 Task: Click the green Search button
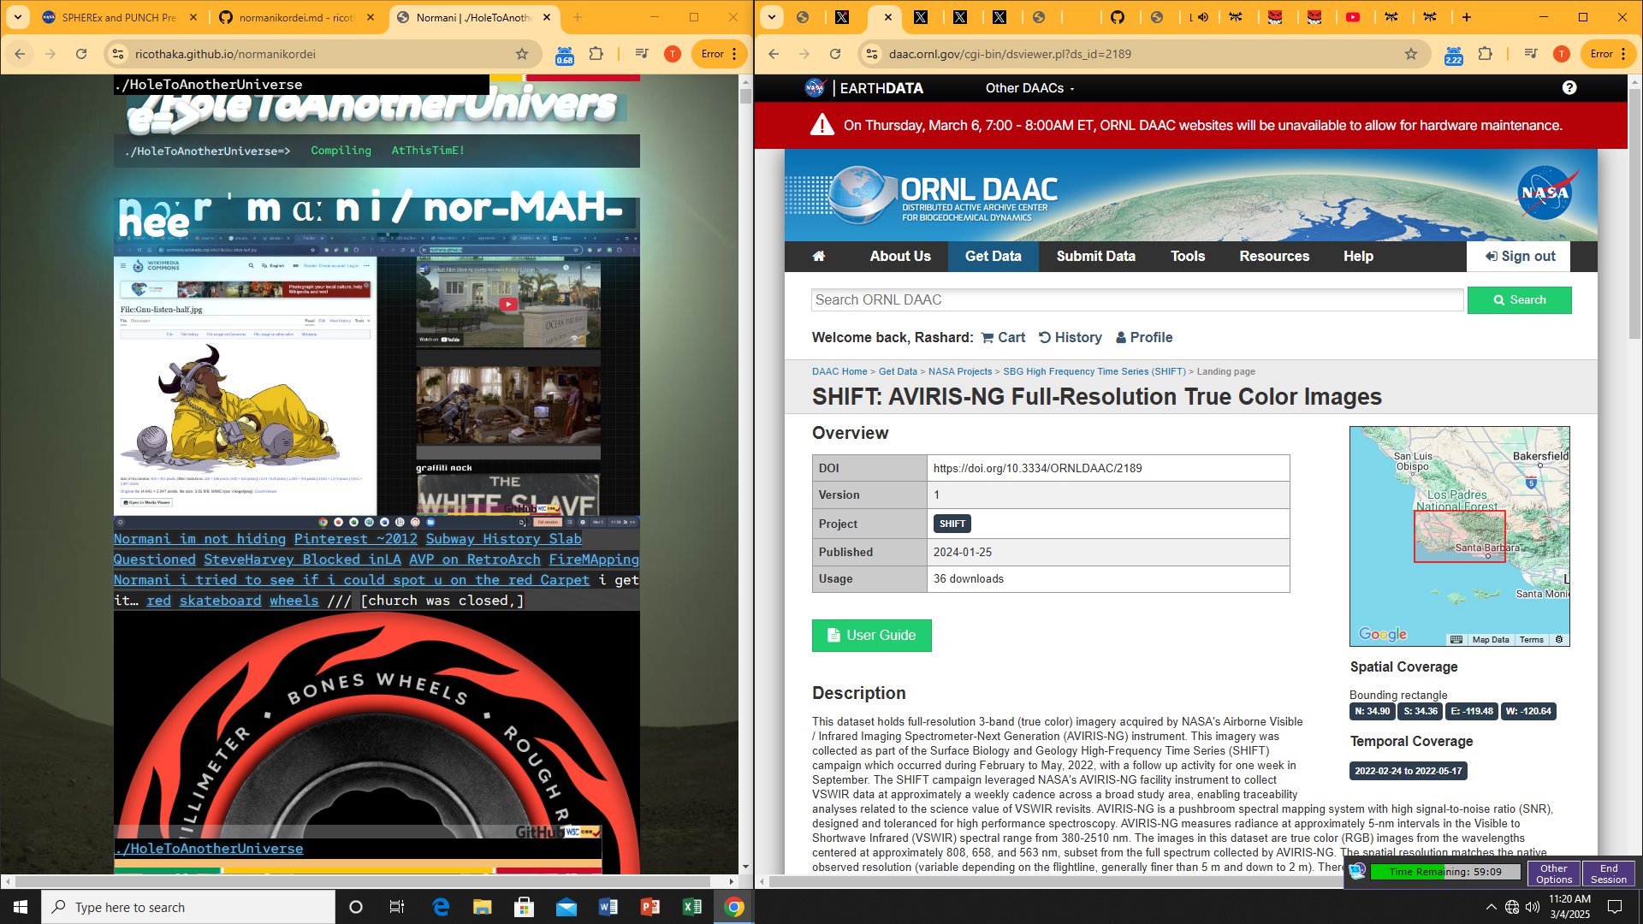click(x=1520, y=300)
